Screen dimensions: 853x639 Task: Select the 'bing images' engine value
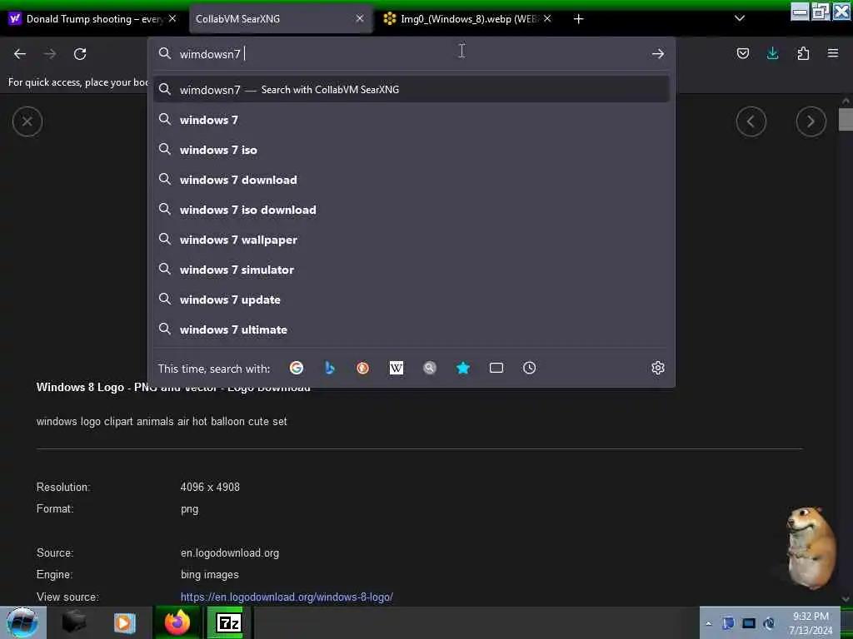point(209,574)
